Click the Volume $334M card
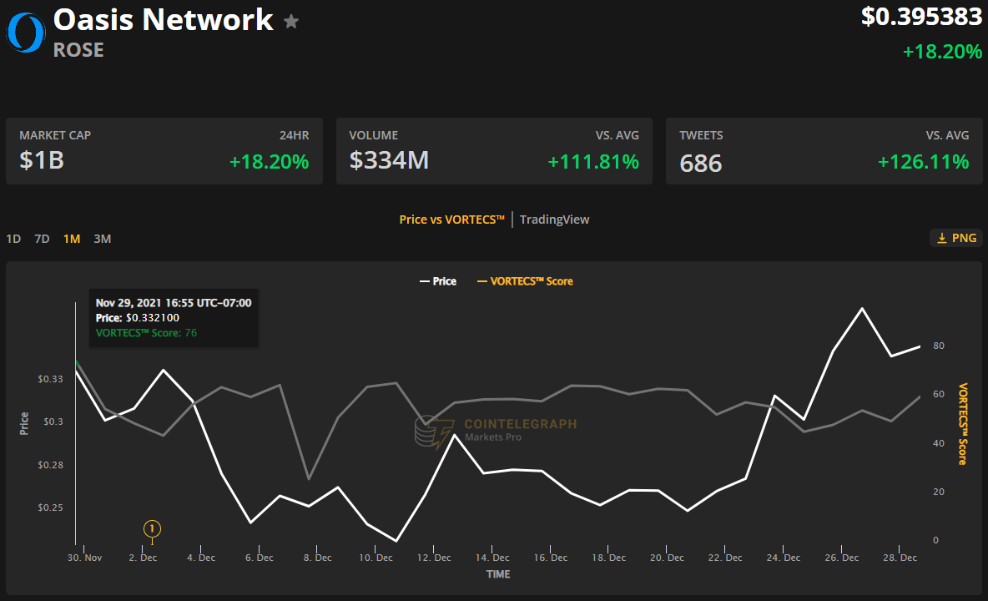Image resolution: width=988 pixels, height=601 pixels. [494, 151]
